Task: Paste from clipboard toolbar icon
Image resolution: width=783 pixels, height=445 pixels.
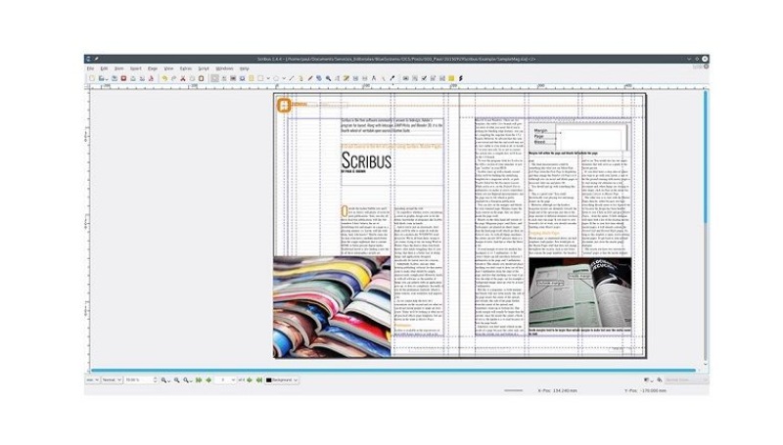Action: 202,78
